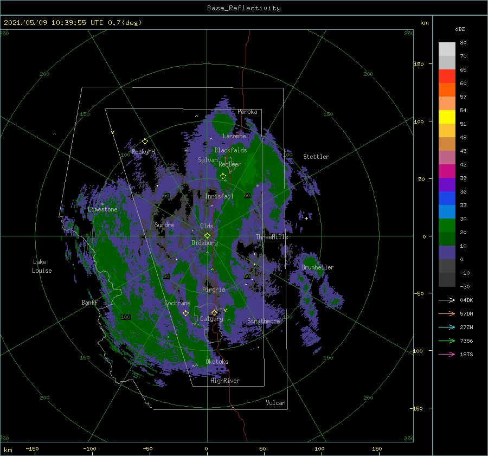Screen dimensions: 488x456
Task: Click the Didsbury city label
Action: point(204,243)
